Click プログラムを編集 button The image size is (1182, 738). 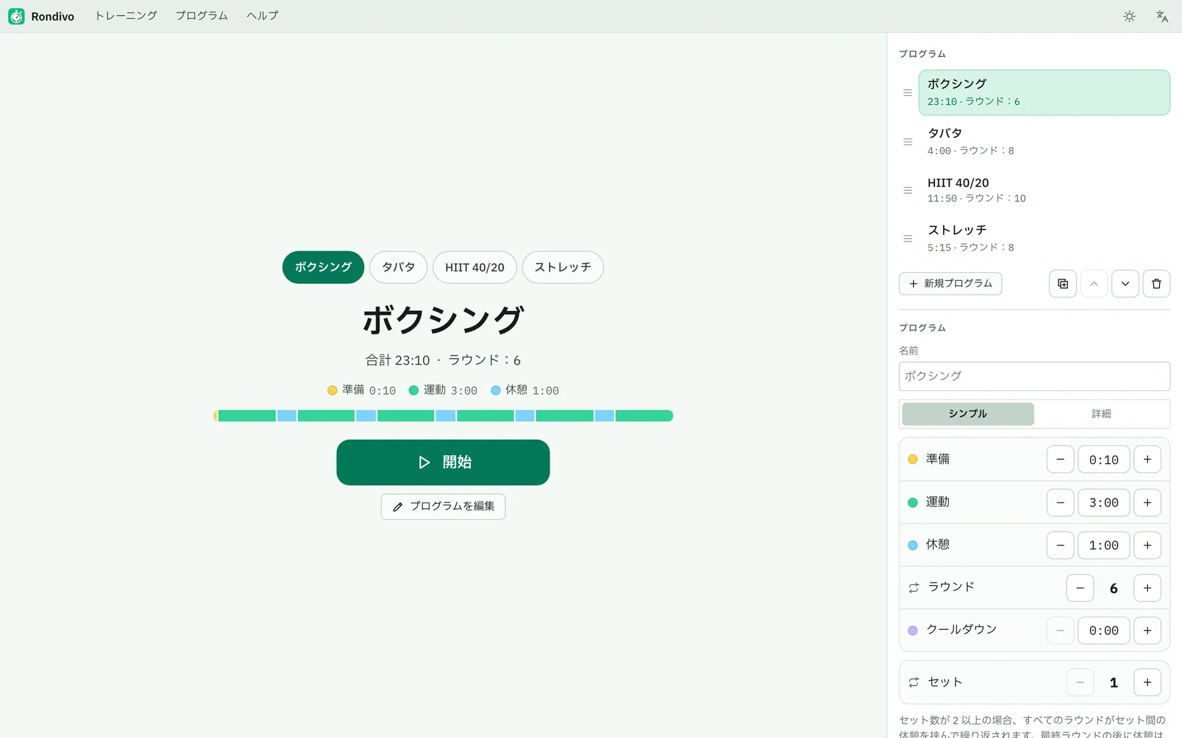443,506
